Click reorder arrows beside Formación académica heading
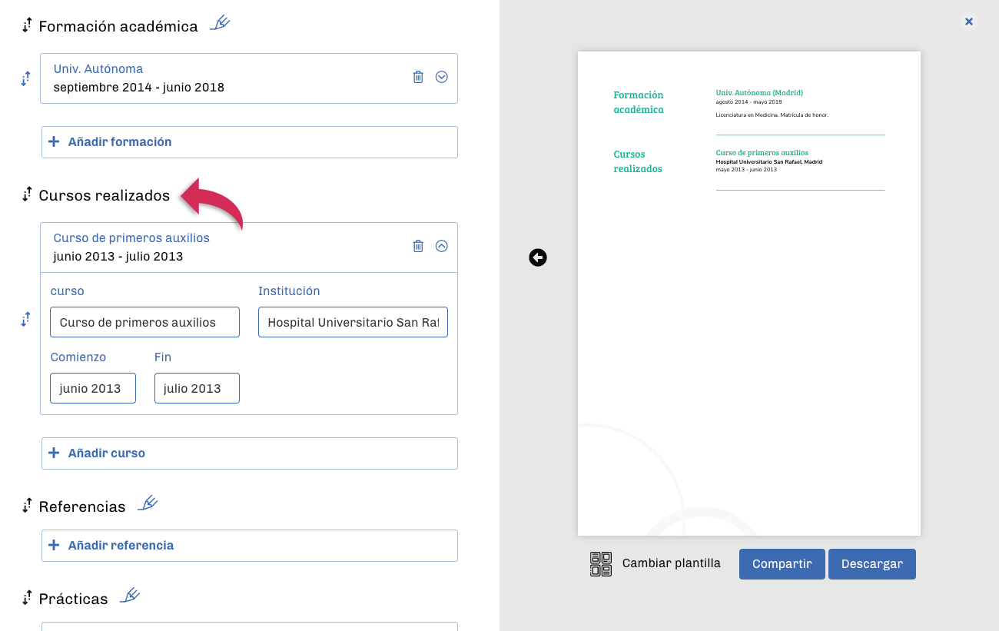 click(27, 25)
